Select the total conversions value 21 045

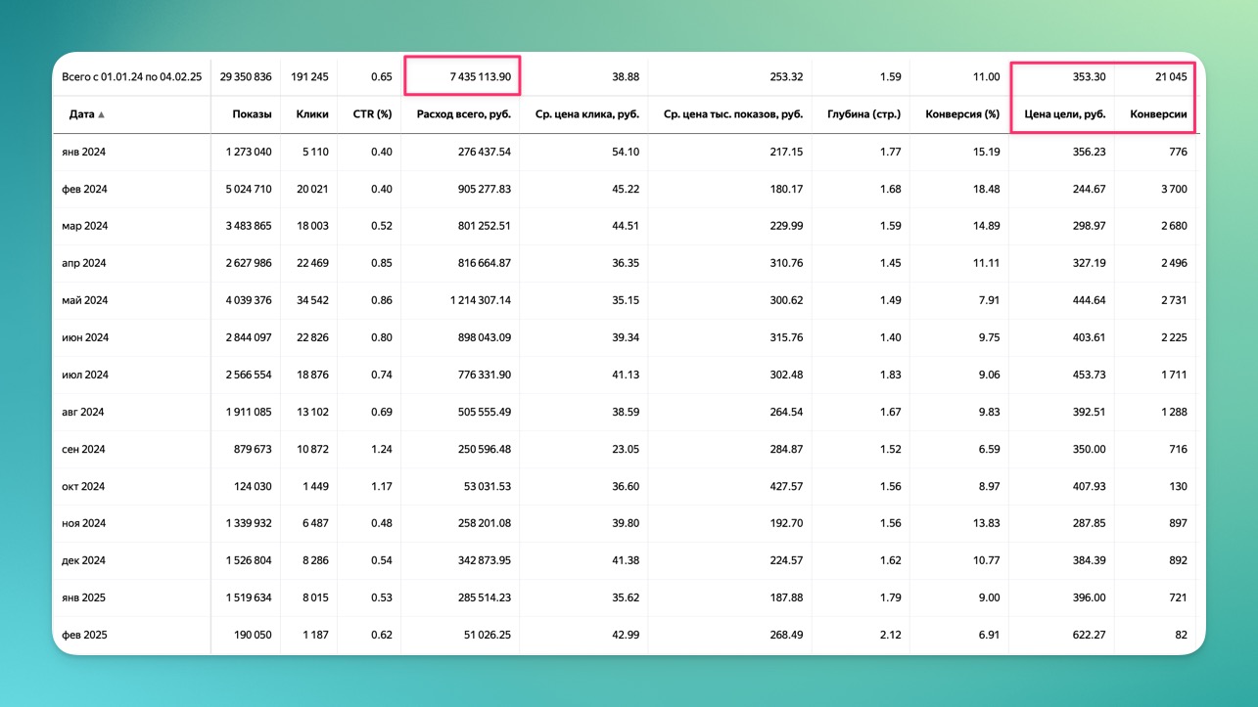click(x=1171, y=76)
